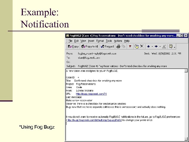
Task: Print the email with the printer icon
Action: pyautogui.click(x=118, y=46)
